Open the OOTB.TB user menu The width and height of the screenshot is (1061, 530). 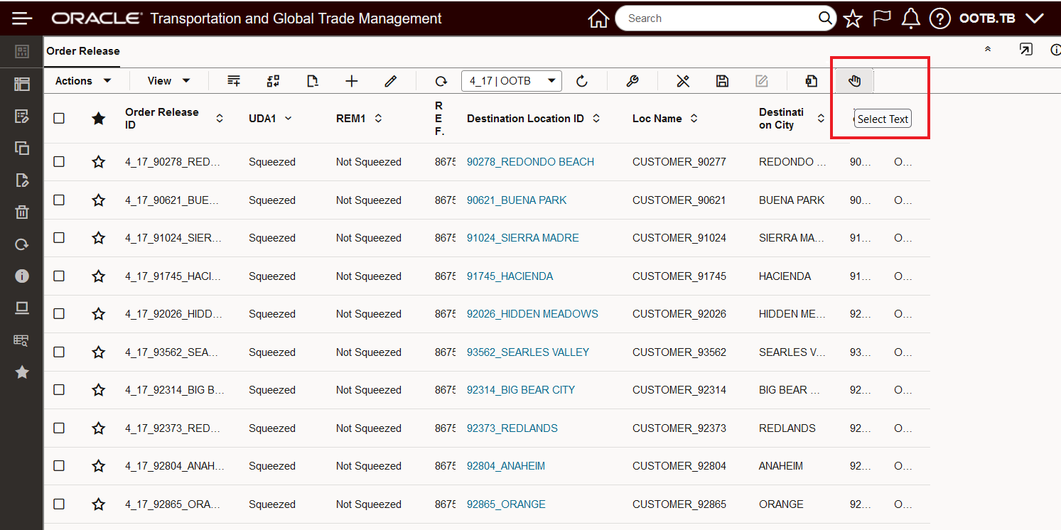(x=1001, y=18)
